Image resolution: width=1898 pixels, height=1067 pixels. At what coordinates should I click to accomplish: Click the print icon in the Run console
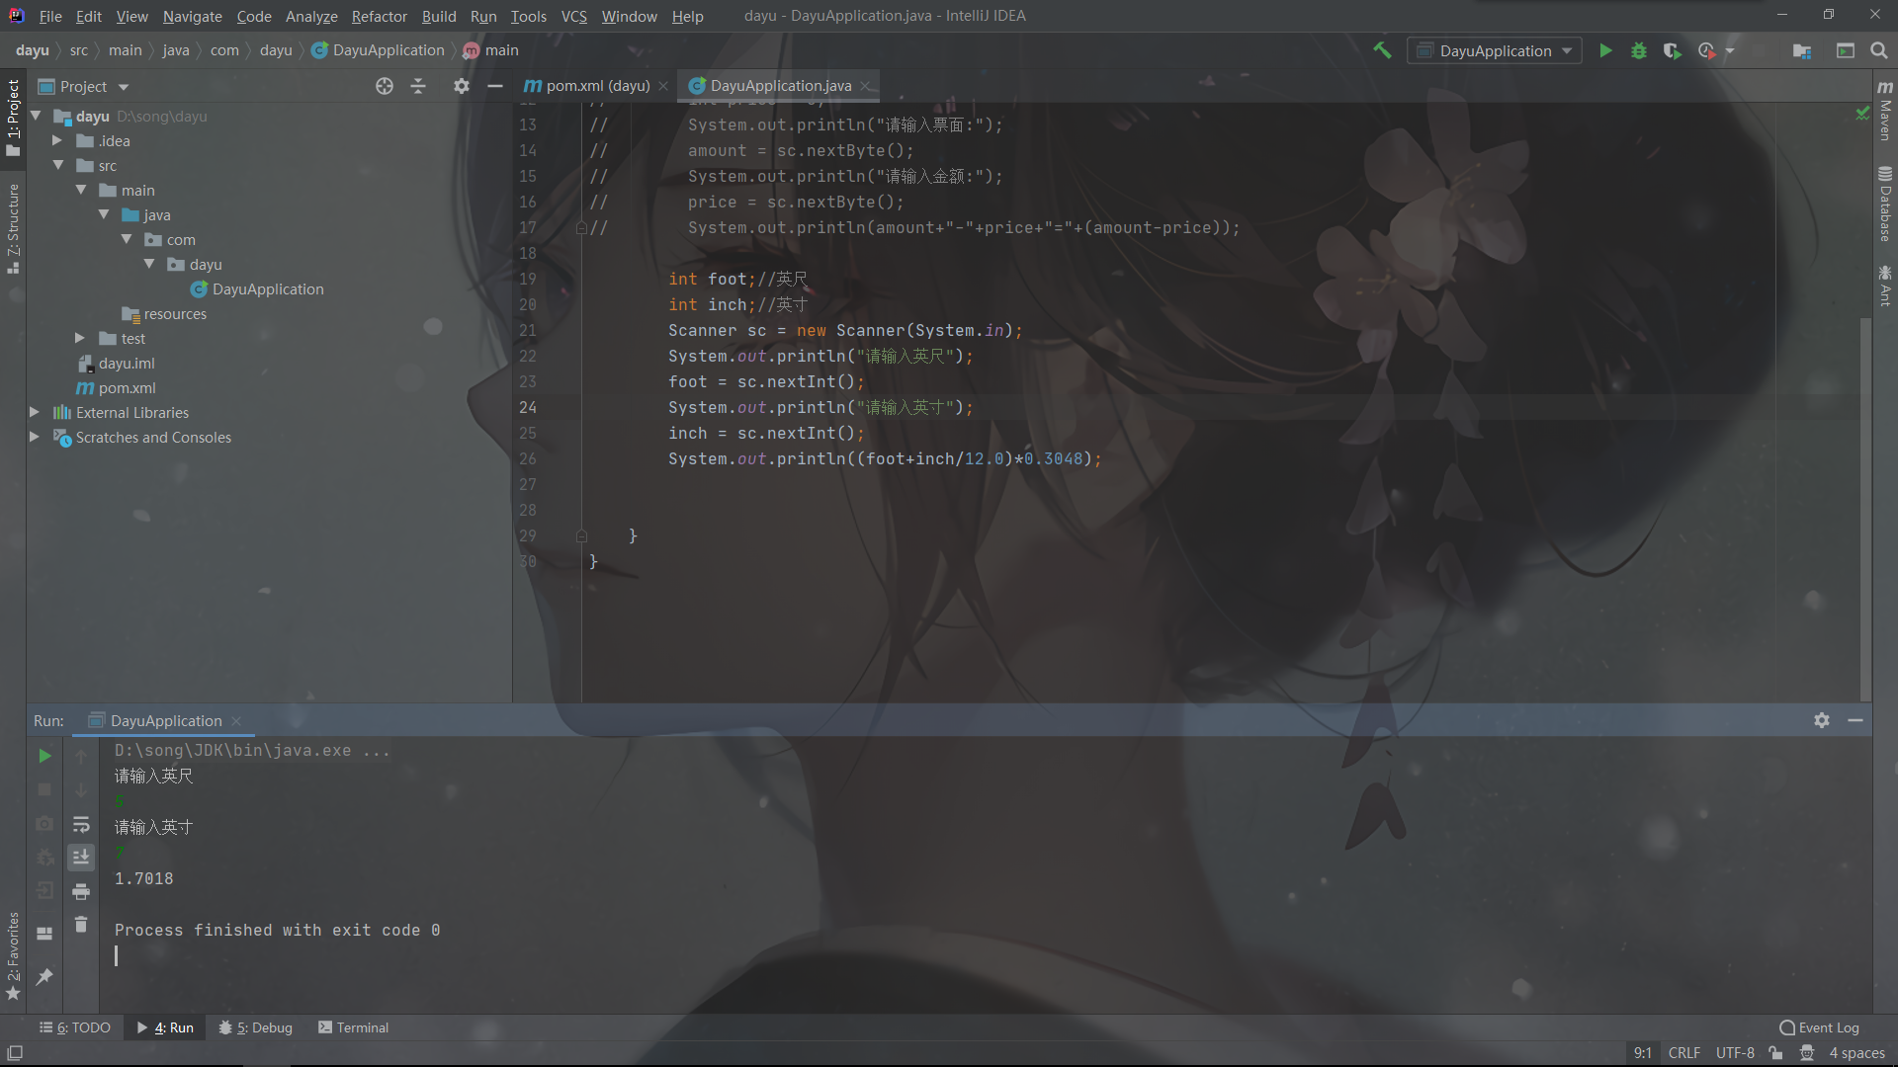[81, 891]
